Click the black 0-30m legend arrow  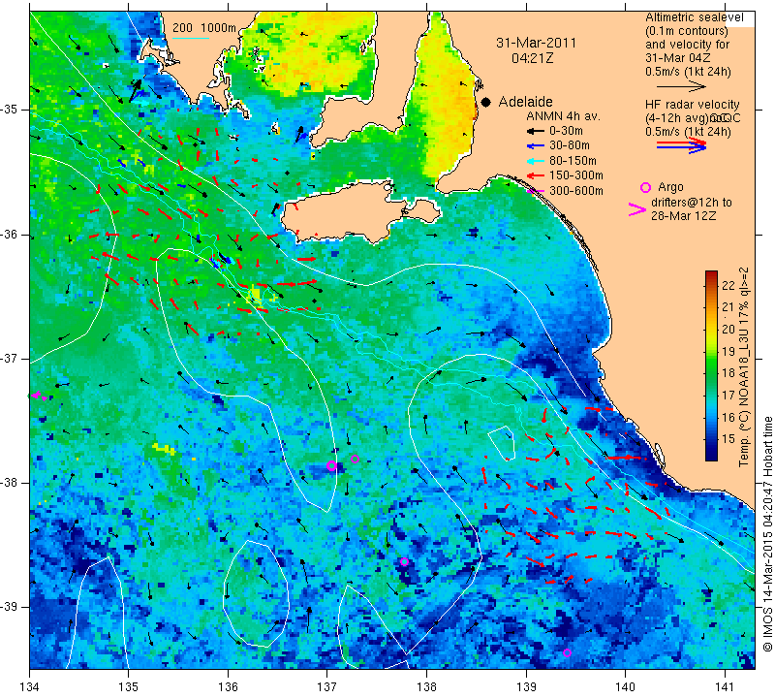[534, 132]
